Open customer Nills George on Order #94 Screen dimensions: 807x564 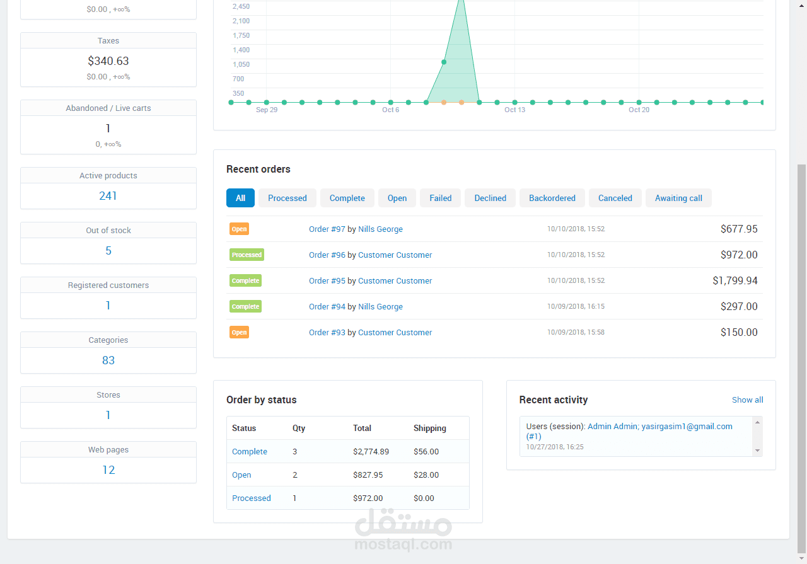tap(380, 306)
